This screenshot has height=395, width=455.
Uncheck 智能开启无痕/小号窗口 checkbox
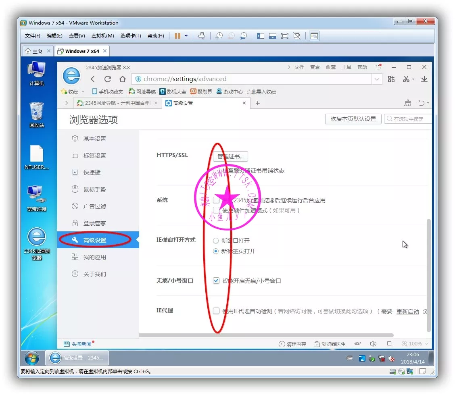click(x=217, y=281)
